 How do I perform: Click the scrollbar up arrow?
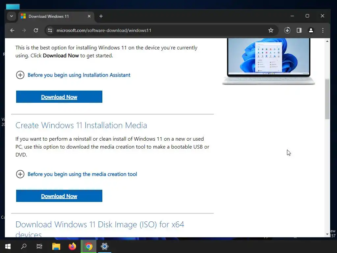click(327, 41)
